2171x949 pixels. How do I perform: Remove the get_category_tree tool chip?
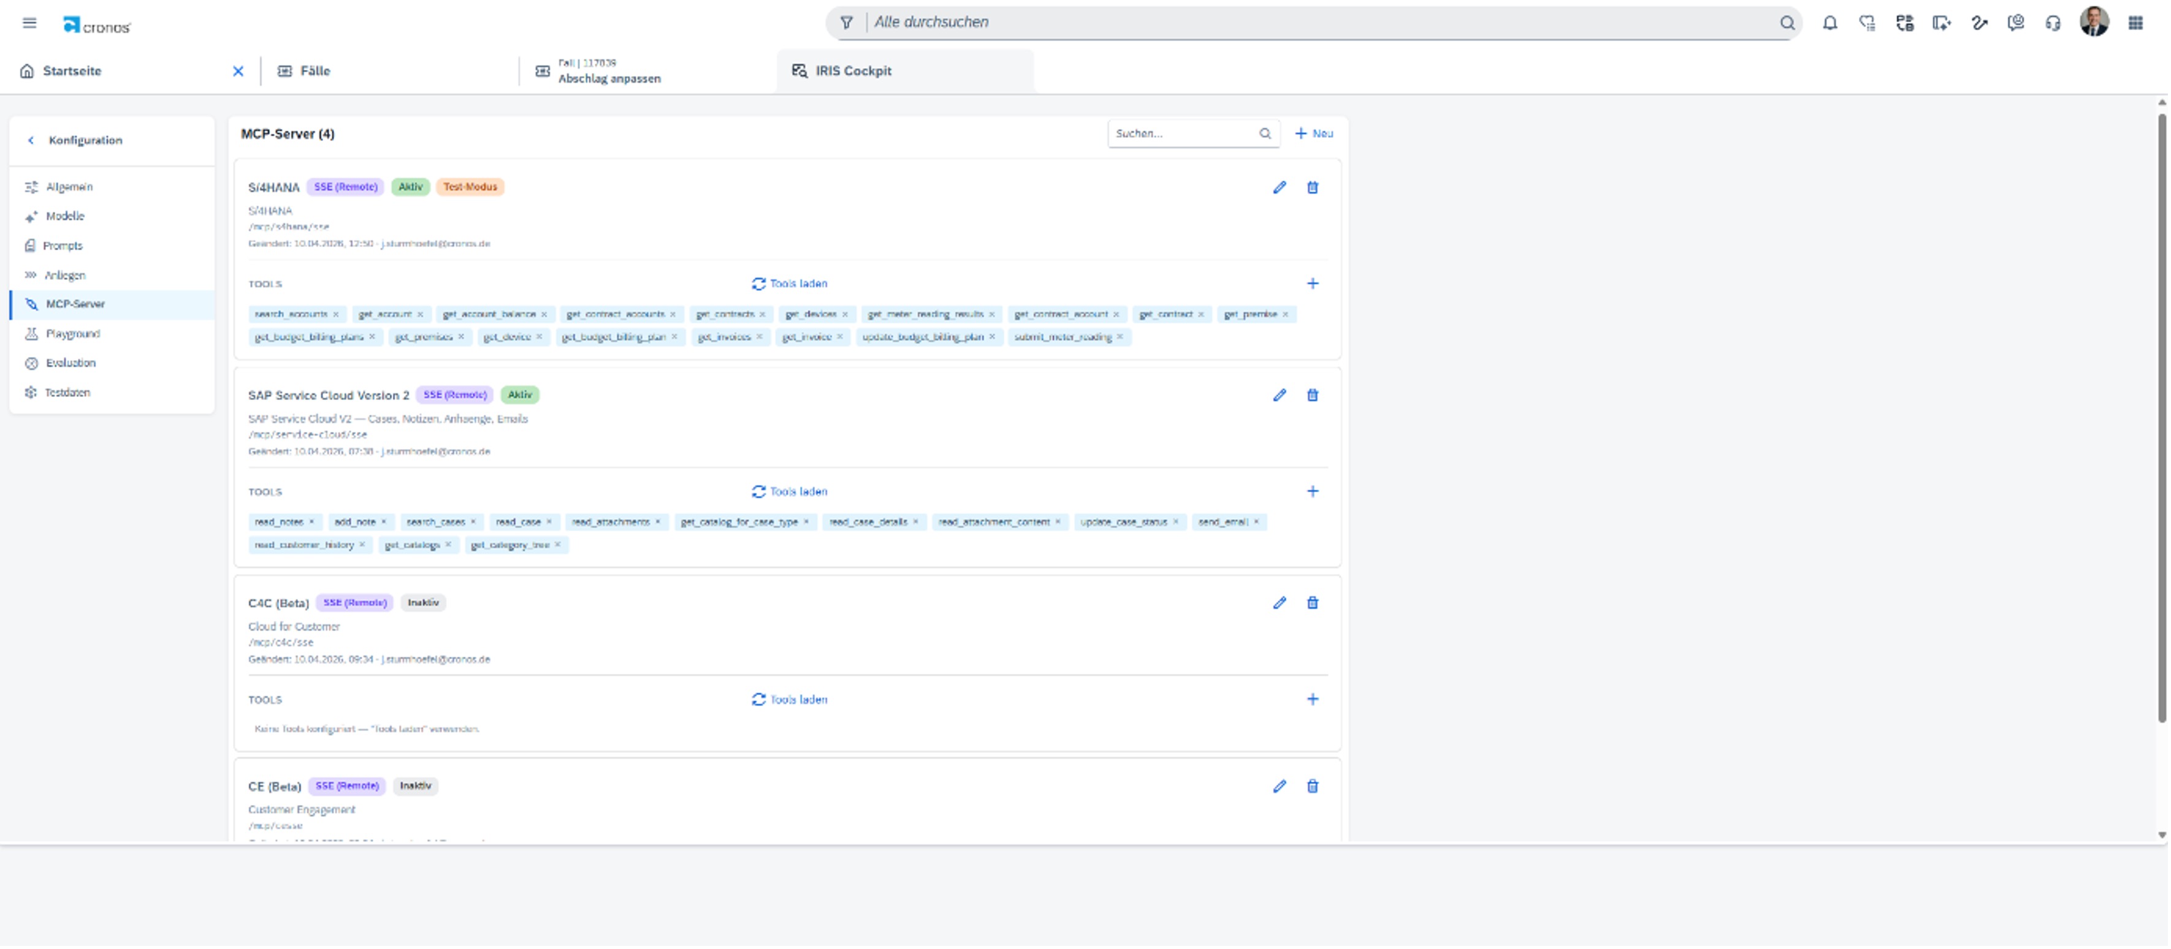coord(557,546)
